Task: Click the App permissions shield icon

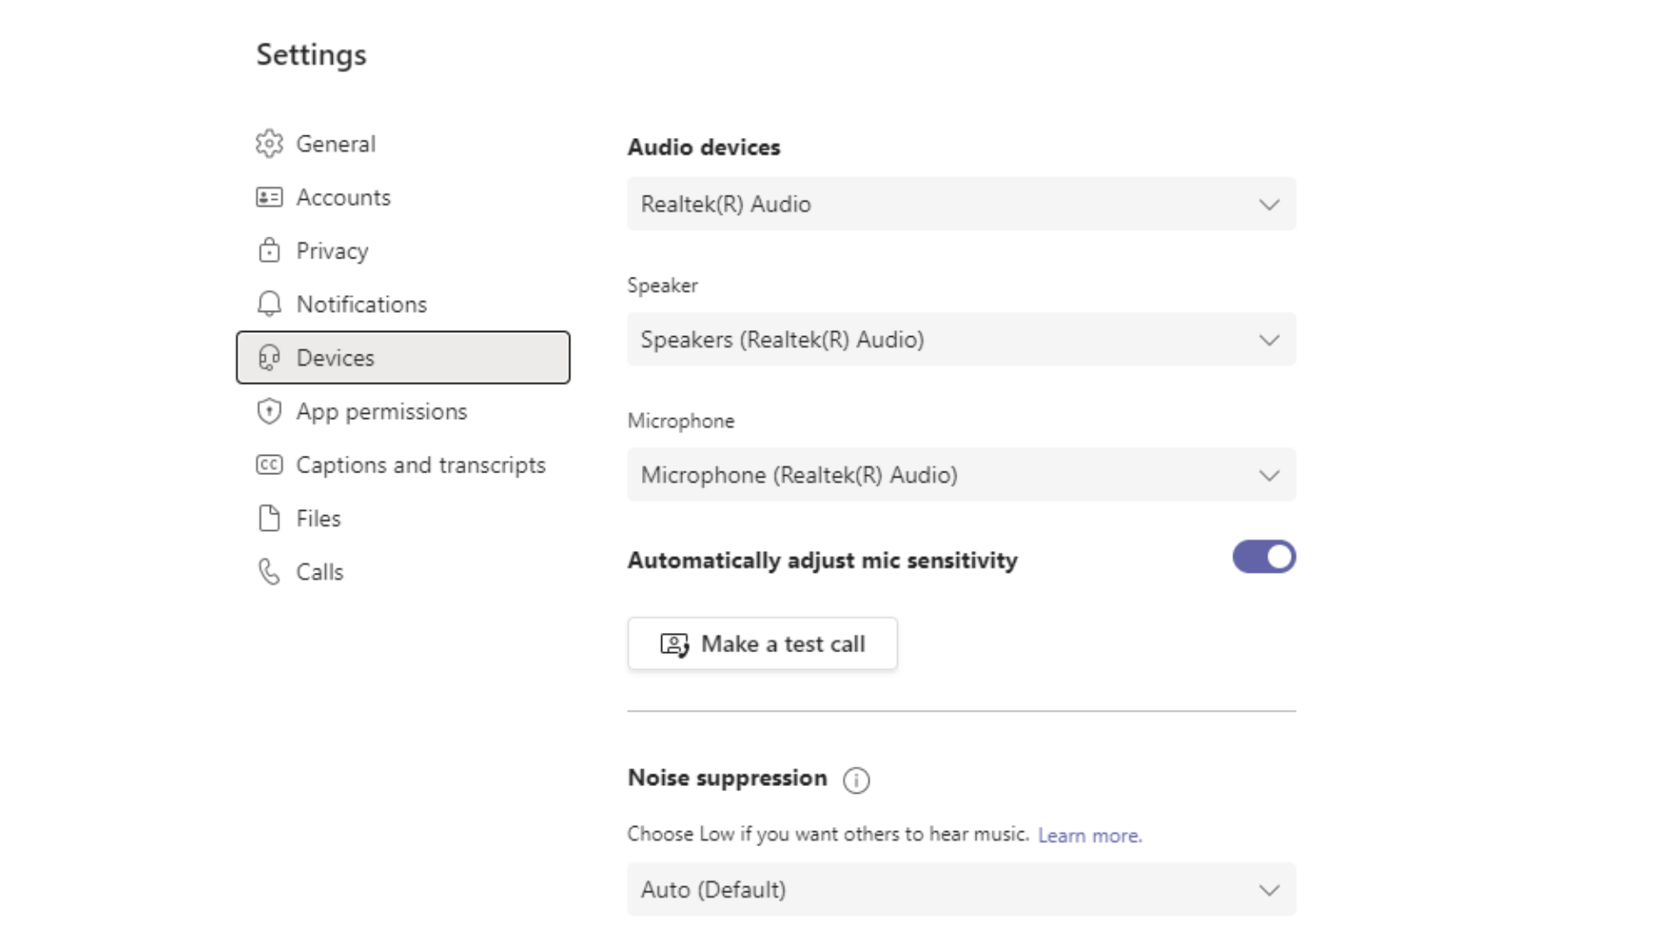Action: click(269, 411)
